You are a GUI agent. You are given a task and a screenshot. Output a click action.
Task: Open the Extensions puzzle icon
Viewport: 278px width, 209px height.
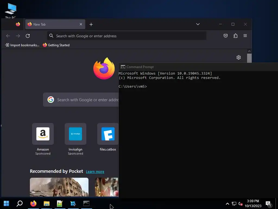(x=235, y=36)
